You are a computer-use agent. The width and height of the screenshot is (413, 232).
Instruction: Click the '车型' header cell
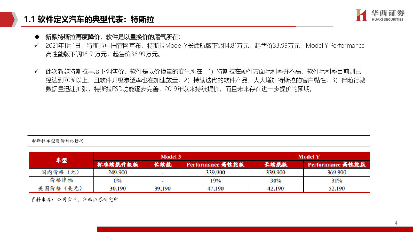[61, 160]
